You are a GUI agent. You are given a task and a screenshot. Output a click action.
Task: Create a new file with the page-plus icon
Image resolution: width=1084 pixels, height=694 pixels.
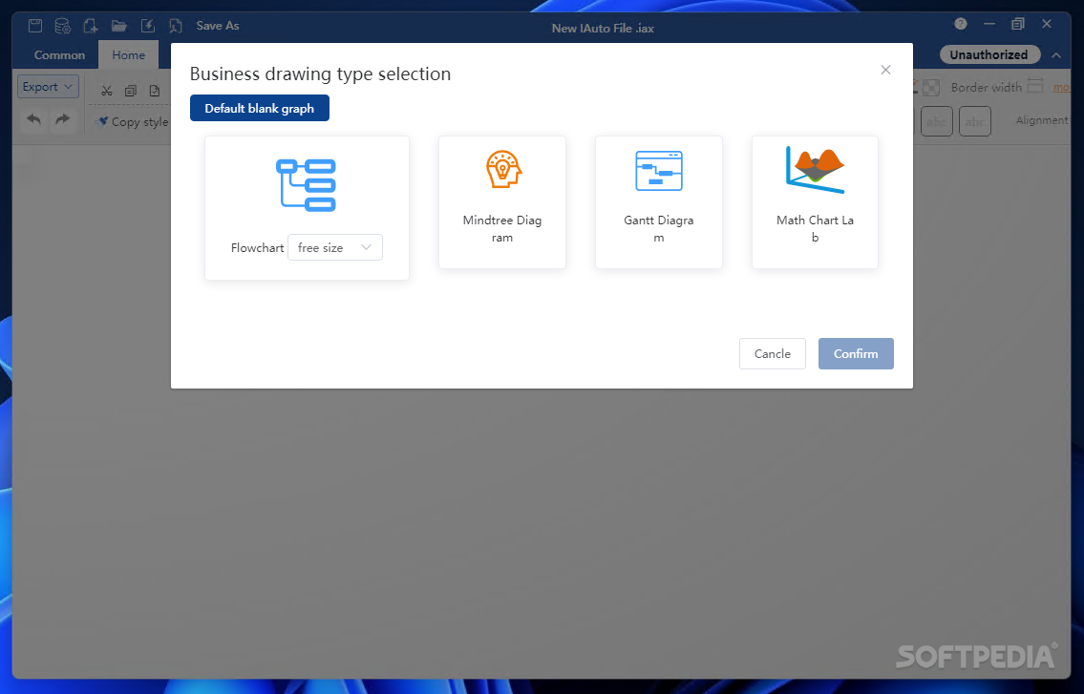coord(91,27)
